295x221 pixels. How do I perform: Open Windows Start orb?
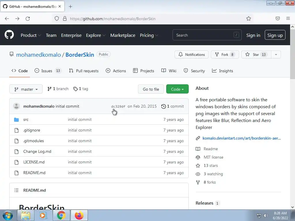pos(8,215)
